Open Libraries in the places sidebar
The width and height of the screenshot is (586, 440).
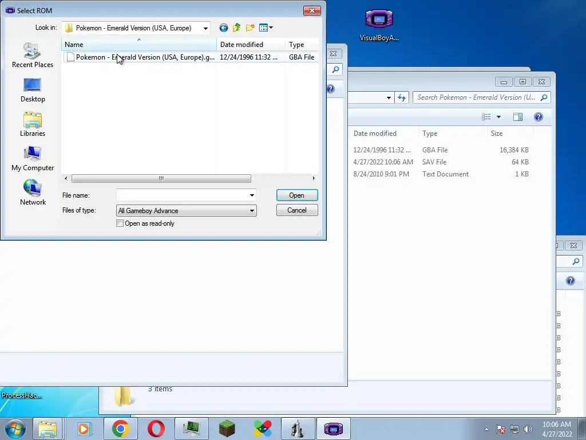[33, 124]
